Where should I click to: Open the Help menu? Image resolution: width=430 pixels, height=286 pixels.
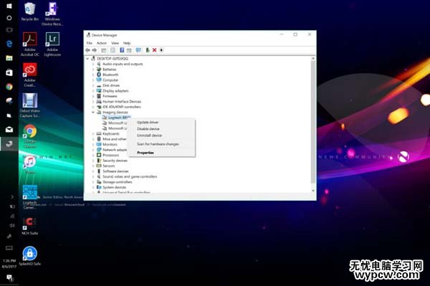click(x=127, y=43)
